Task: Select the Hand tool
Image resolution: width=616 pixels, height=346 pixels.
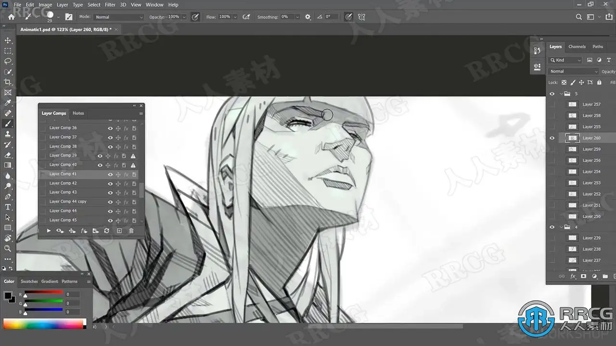Action: point(8,238)
